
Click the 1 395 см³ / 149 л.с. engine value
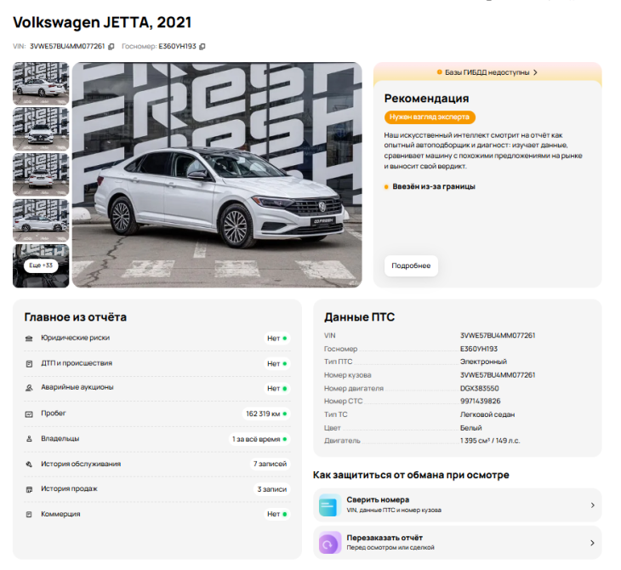(x=490, y=441)
